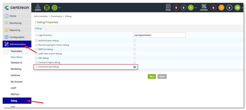Open LDAP in the Parameters sidebar

13,88
